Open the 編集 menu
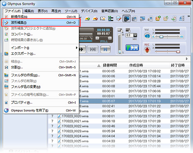Screen dimensions: 193x153 point(29,11)
